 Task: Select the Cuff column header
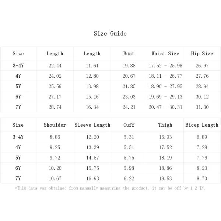click(x=129, y=125)
